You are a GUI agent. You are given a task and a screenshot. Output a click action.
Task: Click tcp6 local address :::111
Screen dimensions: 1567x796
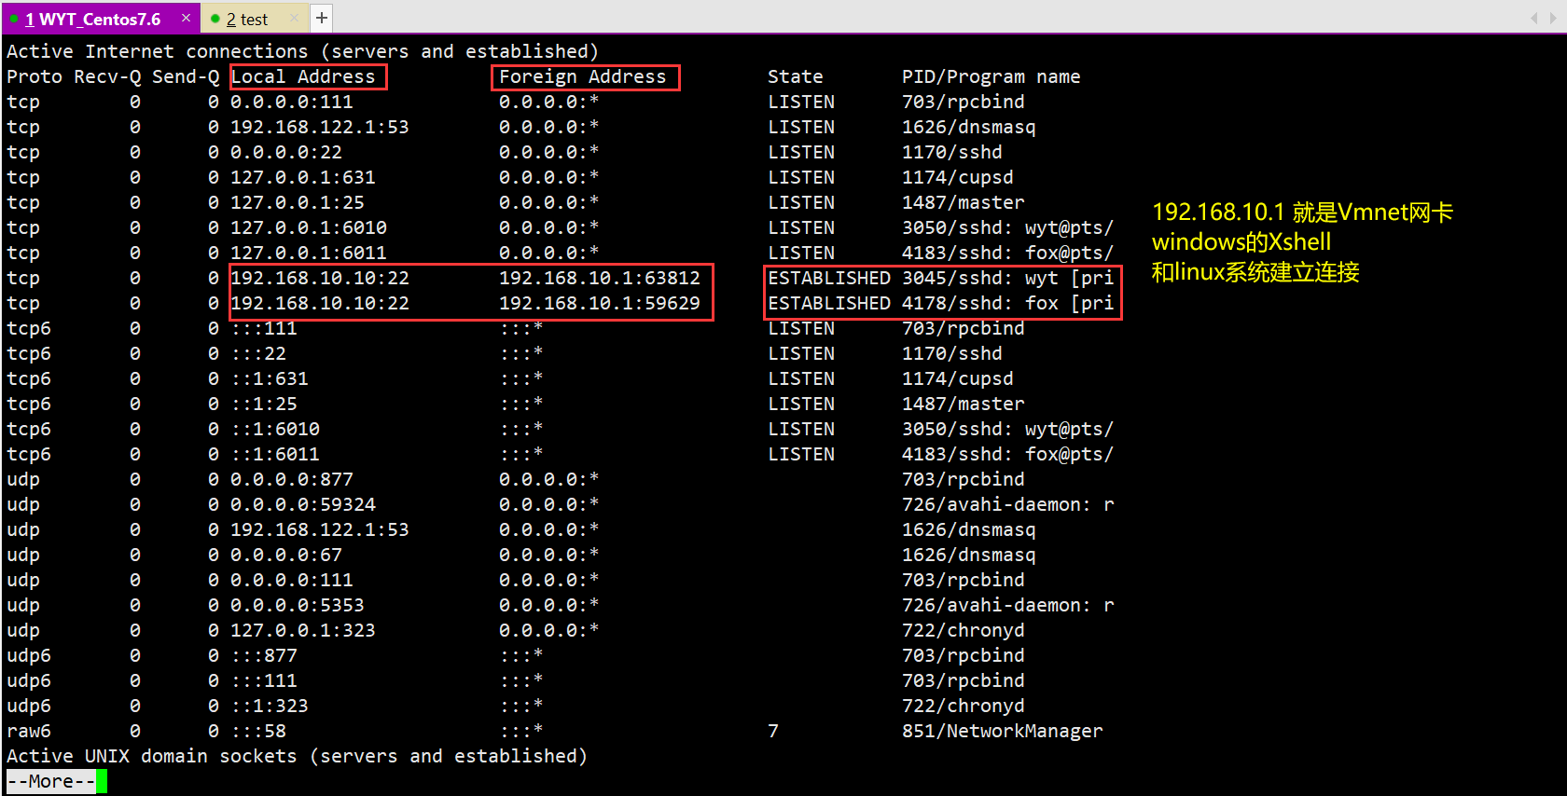[x=264, y=328]
